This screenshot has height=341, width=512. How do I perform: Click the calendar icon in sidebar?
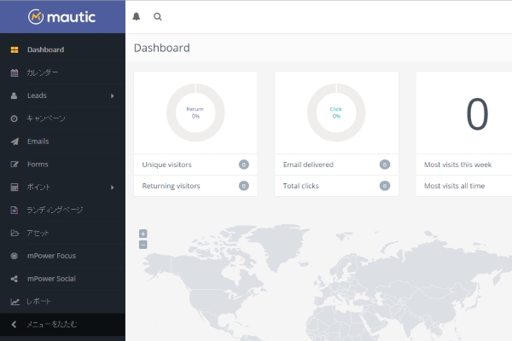coord(15,72)
